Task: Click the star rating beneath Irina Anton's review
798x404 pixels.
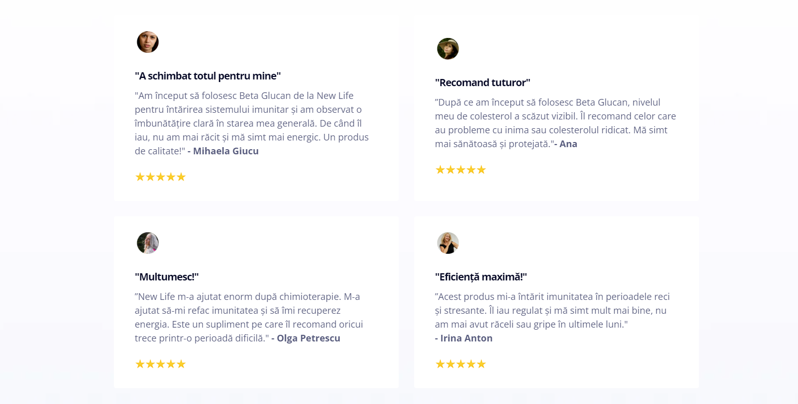Action: pyautogui.click(x=460, y=364)
